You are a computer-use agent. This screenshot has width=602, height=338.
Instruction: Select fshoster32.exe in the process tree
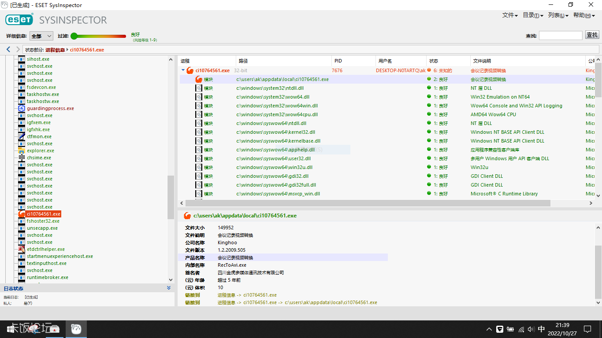coord(43,221)
